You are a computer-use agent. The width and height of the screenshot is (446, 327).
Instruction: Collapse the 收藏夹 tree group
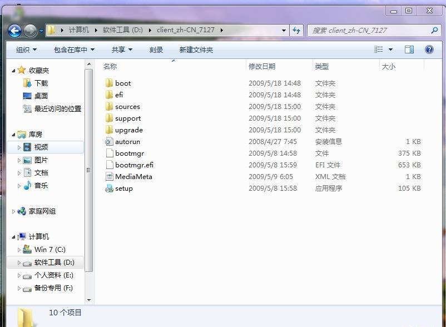(x=13, y=71)
